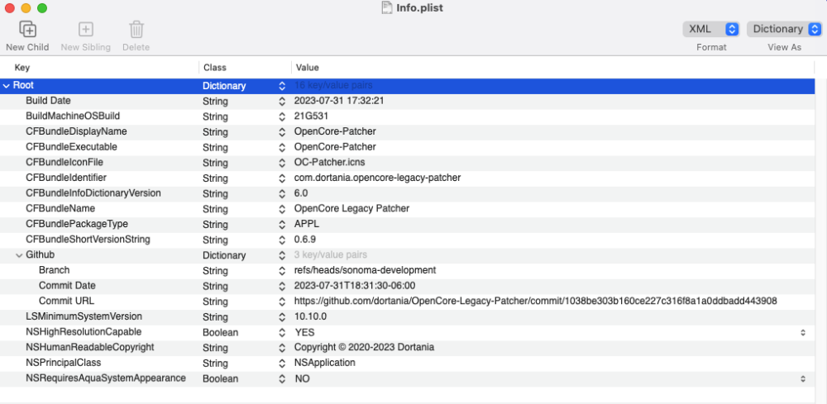Toggle NSHighResolutionCapable YES value popup
The image size is (827, 404).
803,332
